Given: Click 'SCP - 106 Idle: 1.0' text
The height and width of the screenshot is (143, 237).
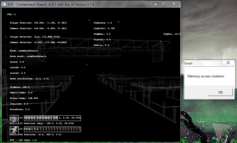Looking at the screenshot, I should coord(23,140).
